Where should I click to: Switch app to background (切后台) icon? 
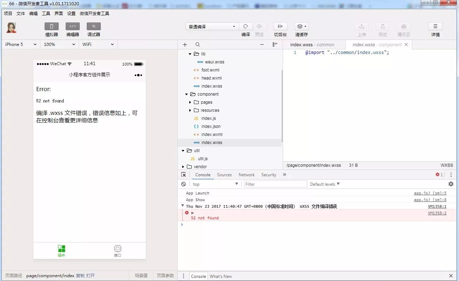[280, 26]
